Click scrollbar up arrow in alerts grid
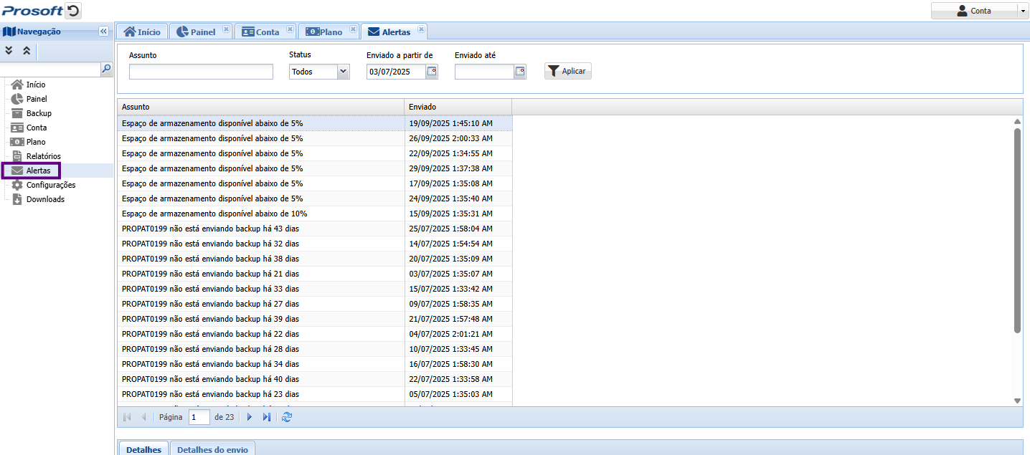Screen dimensions: 1030x455 coord(1017,122)
